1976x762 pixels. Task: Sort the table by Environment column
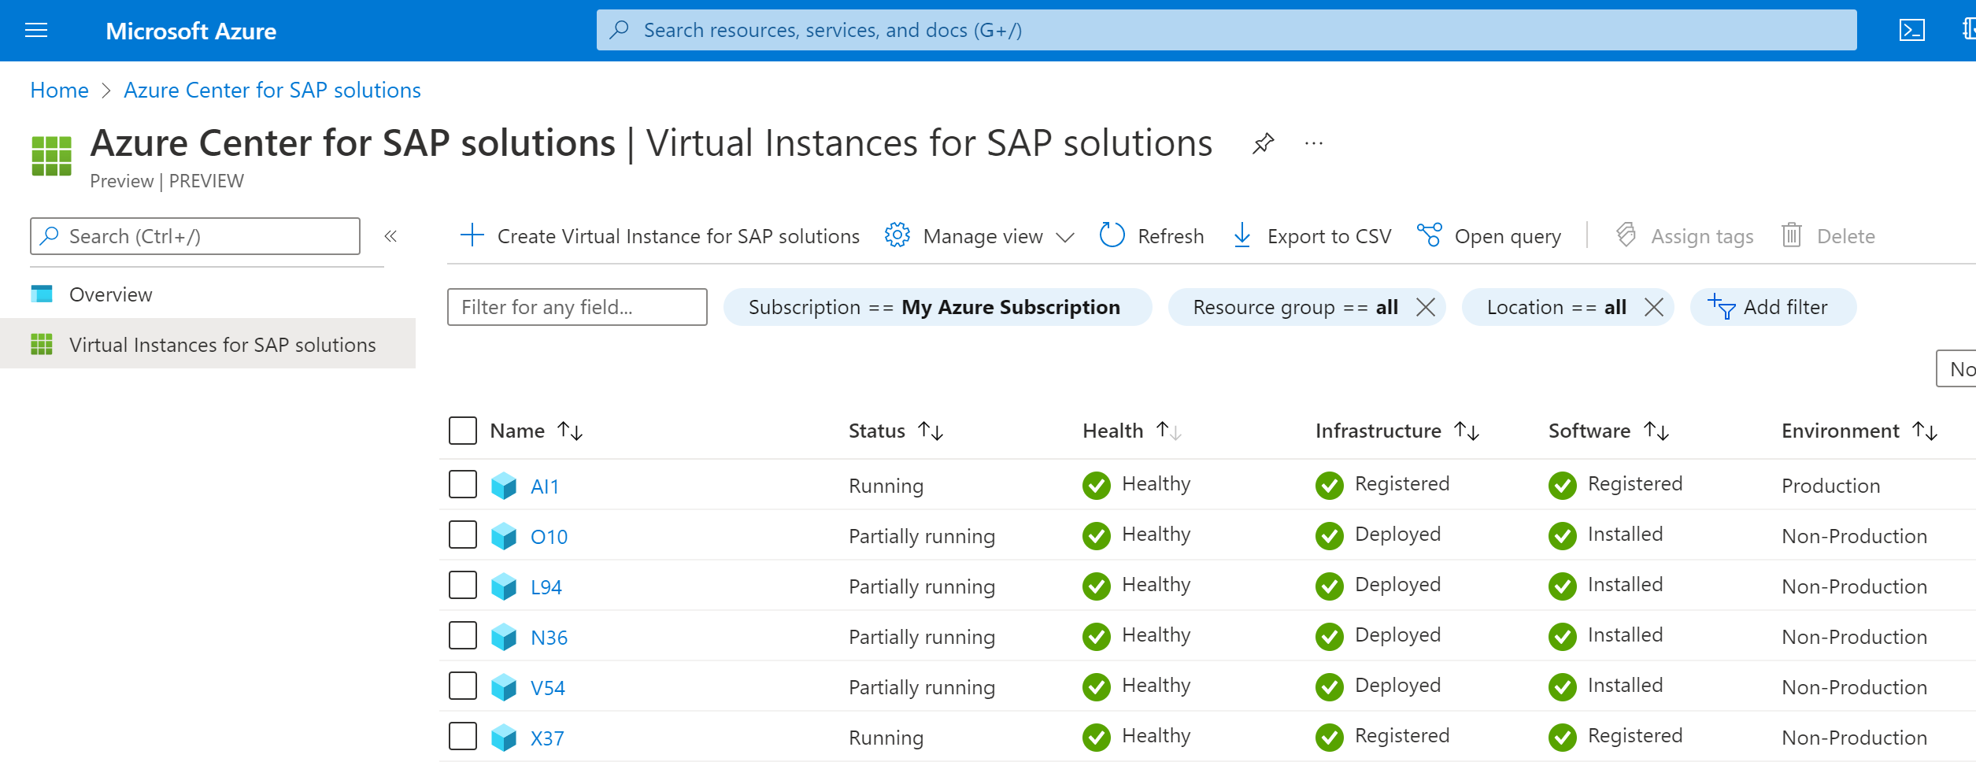pyautogui.click(x=1859, y=431)
